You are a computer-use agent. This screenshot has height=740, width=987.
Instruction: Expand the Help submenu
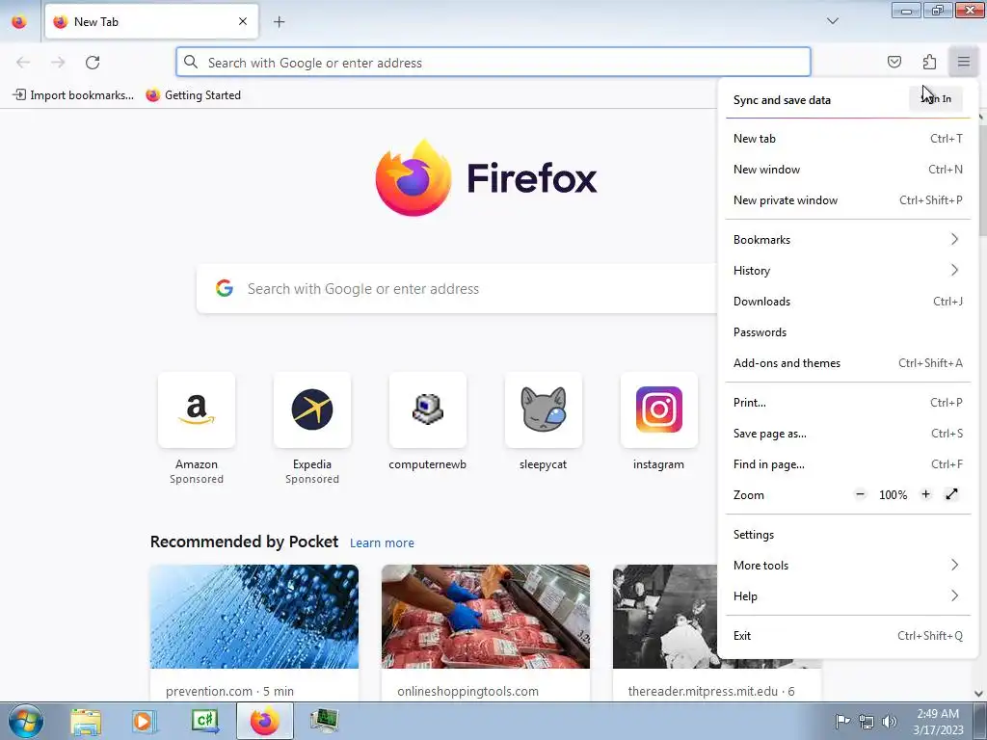[848, 596]
